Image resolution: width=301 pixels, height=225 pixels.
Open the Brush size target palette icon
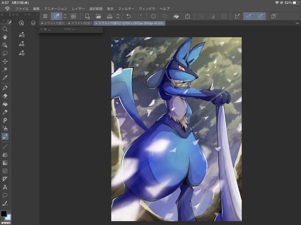(22, 53)
